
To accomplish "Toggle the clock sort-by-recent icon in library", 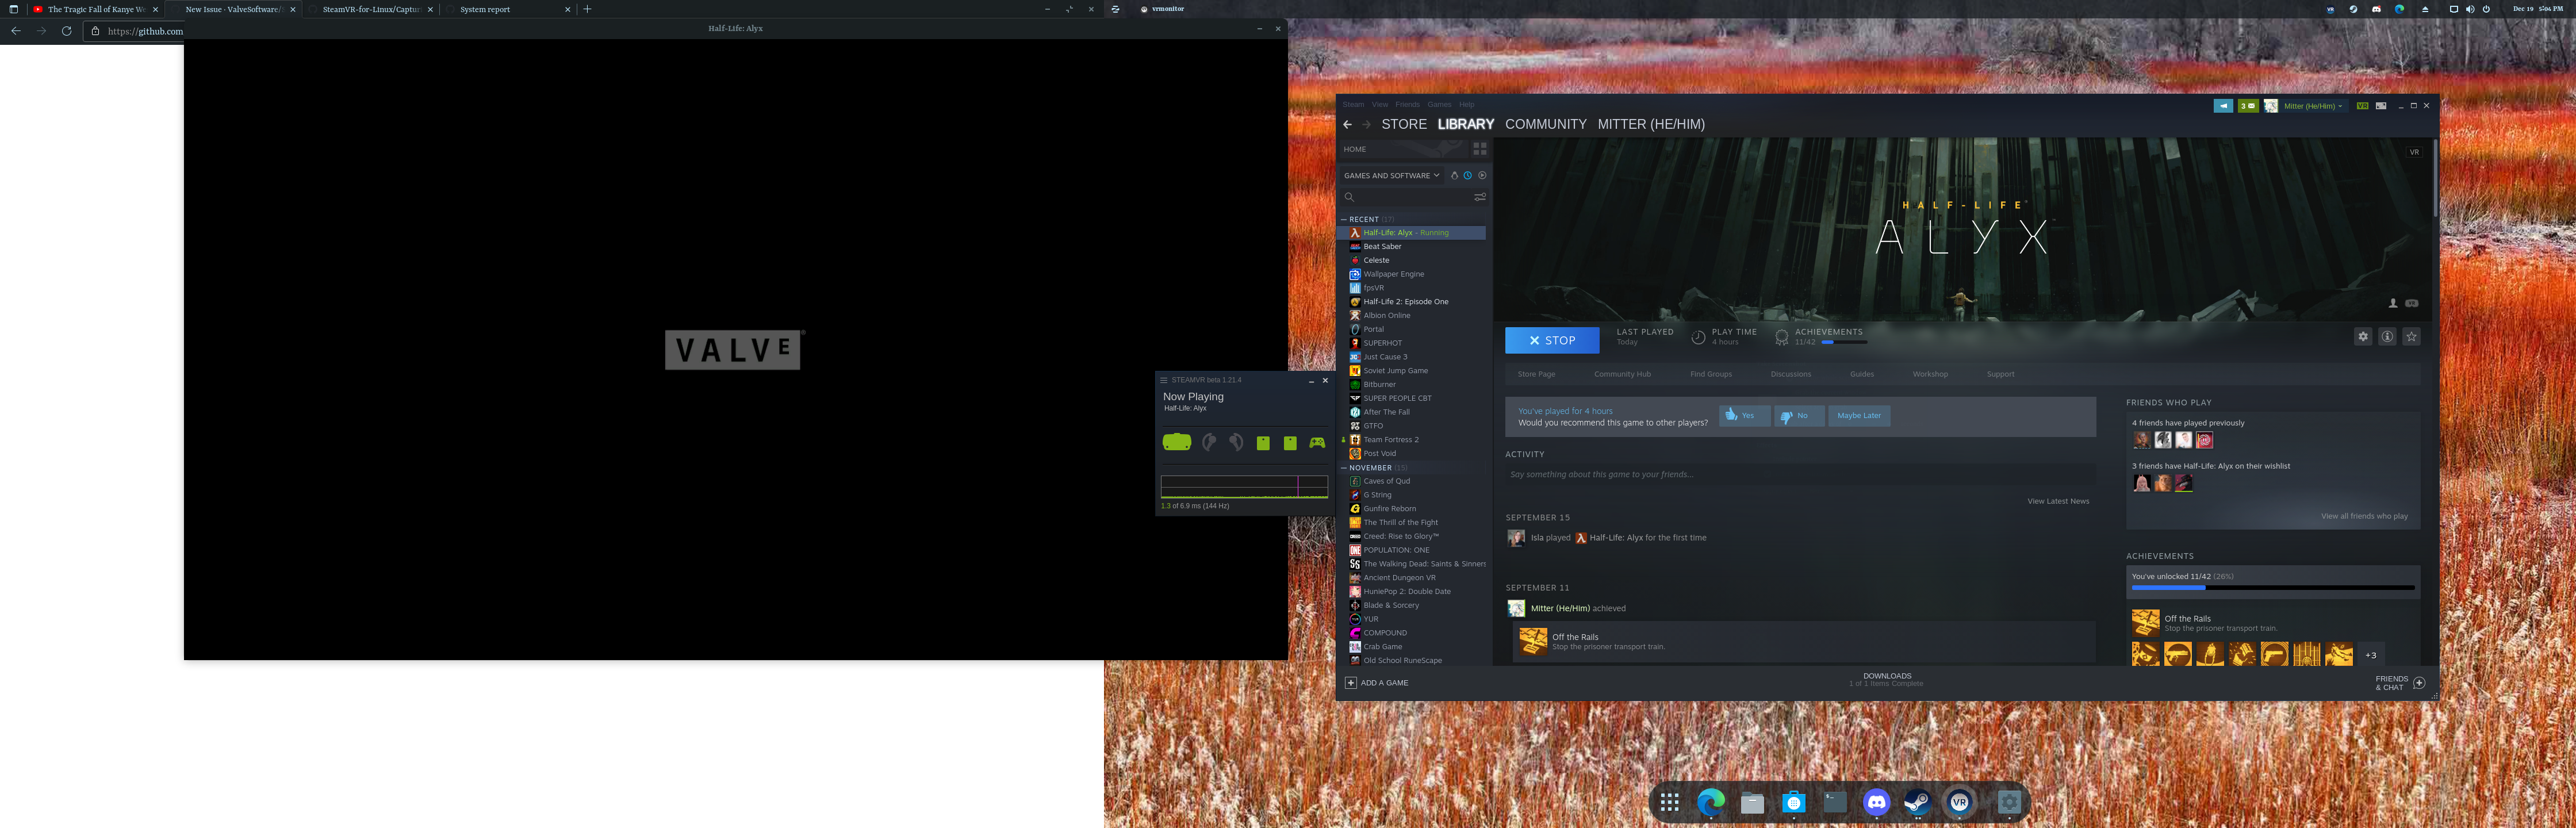I will point(1468,176).
